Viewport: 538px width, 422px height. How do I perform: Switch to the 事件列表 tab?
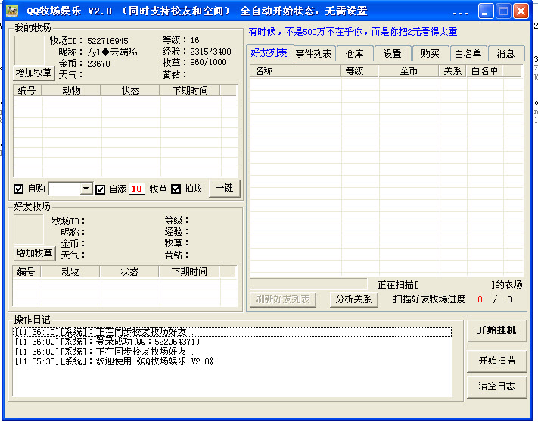point(313,54)
